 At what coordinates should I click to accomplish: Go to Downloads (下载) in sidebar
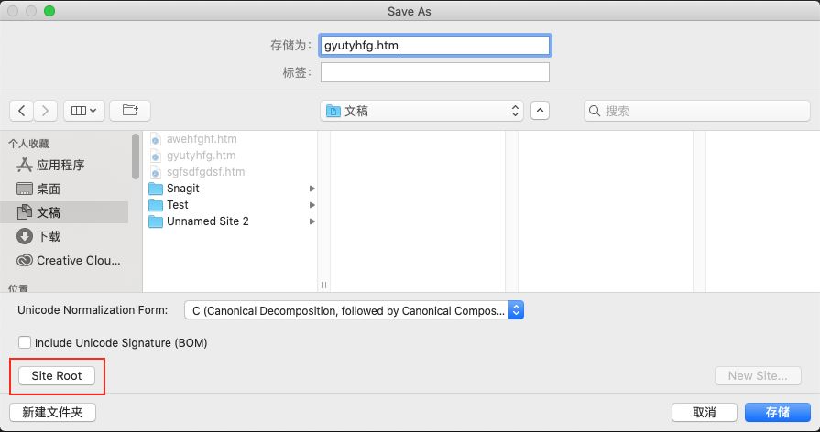(x=49, y=236)
